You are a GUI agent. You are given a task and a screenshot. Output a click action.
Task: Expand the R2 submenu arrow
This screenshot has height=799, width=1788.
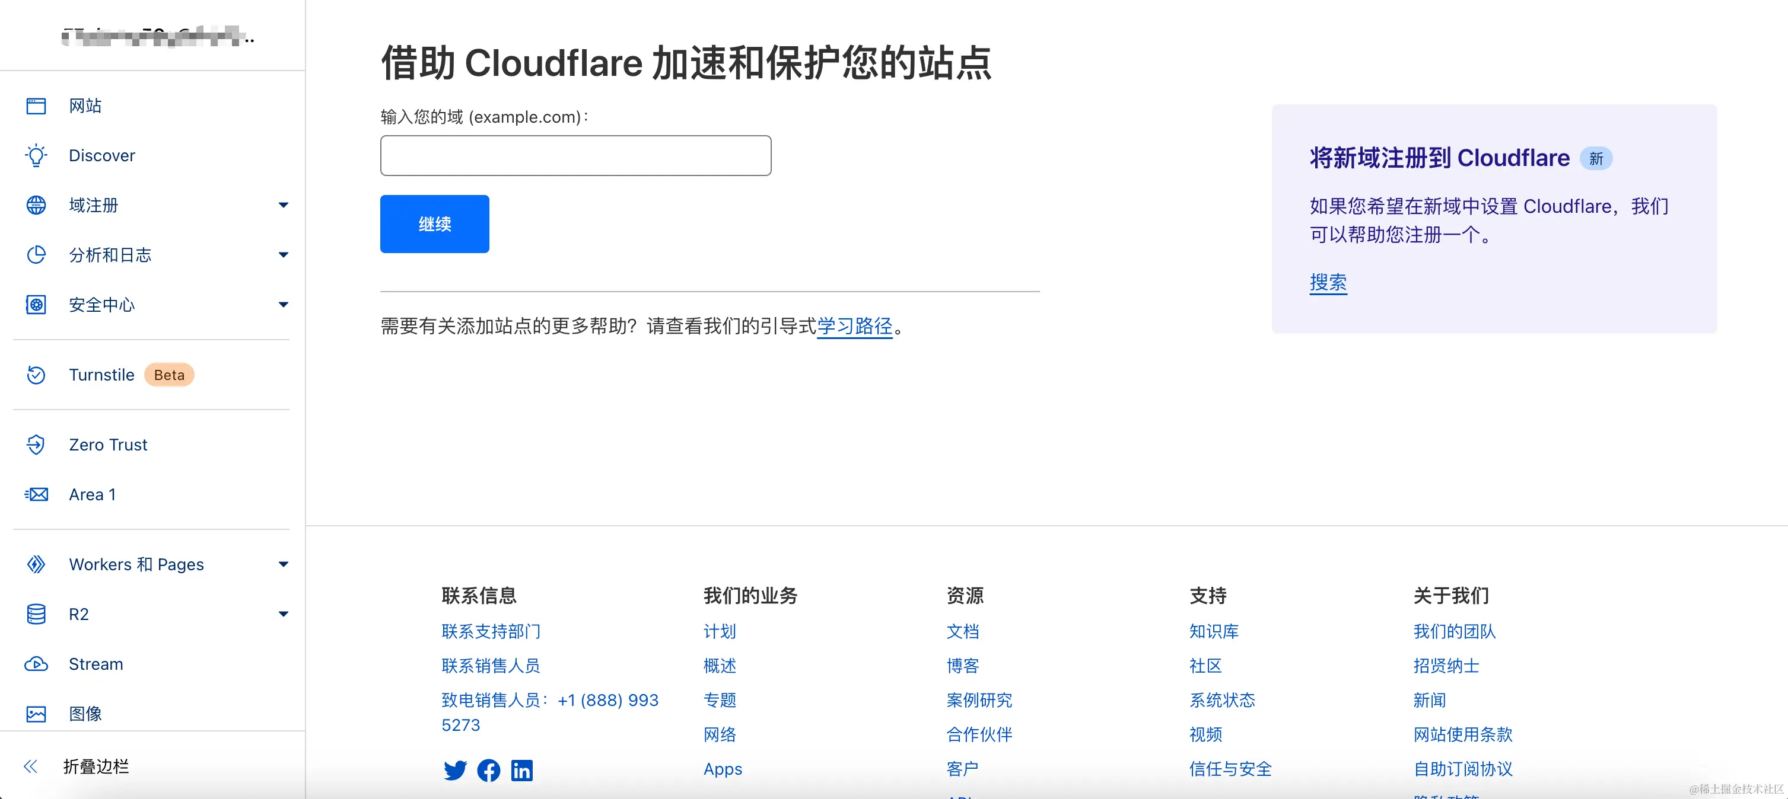(x=283, y=614)
